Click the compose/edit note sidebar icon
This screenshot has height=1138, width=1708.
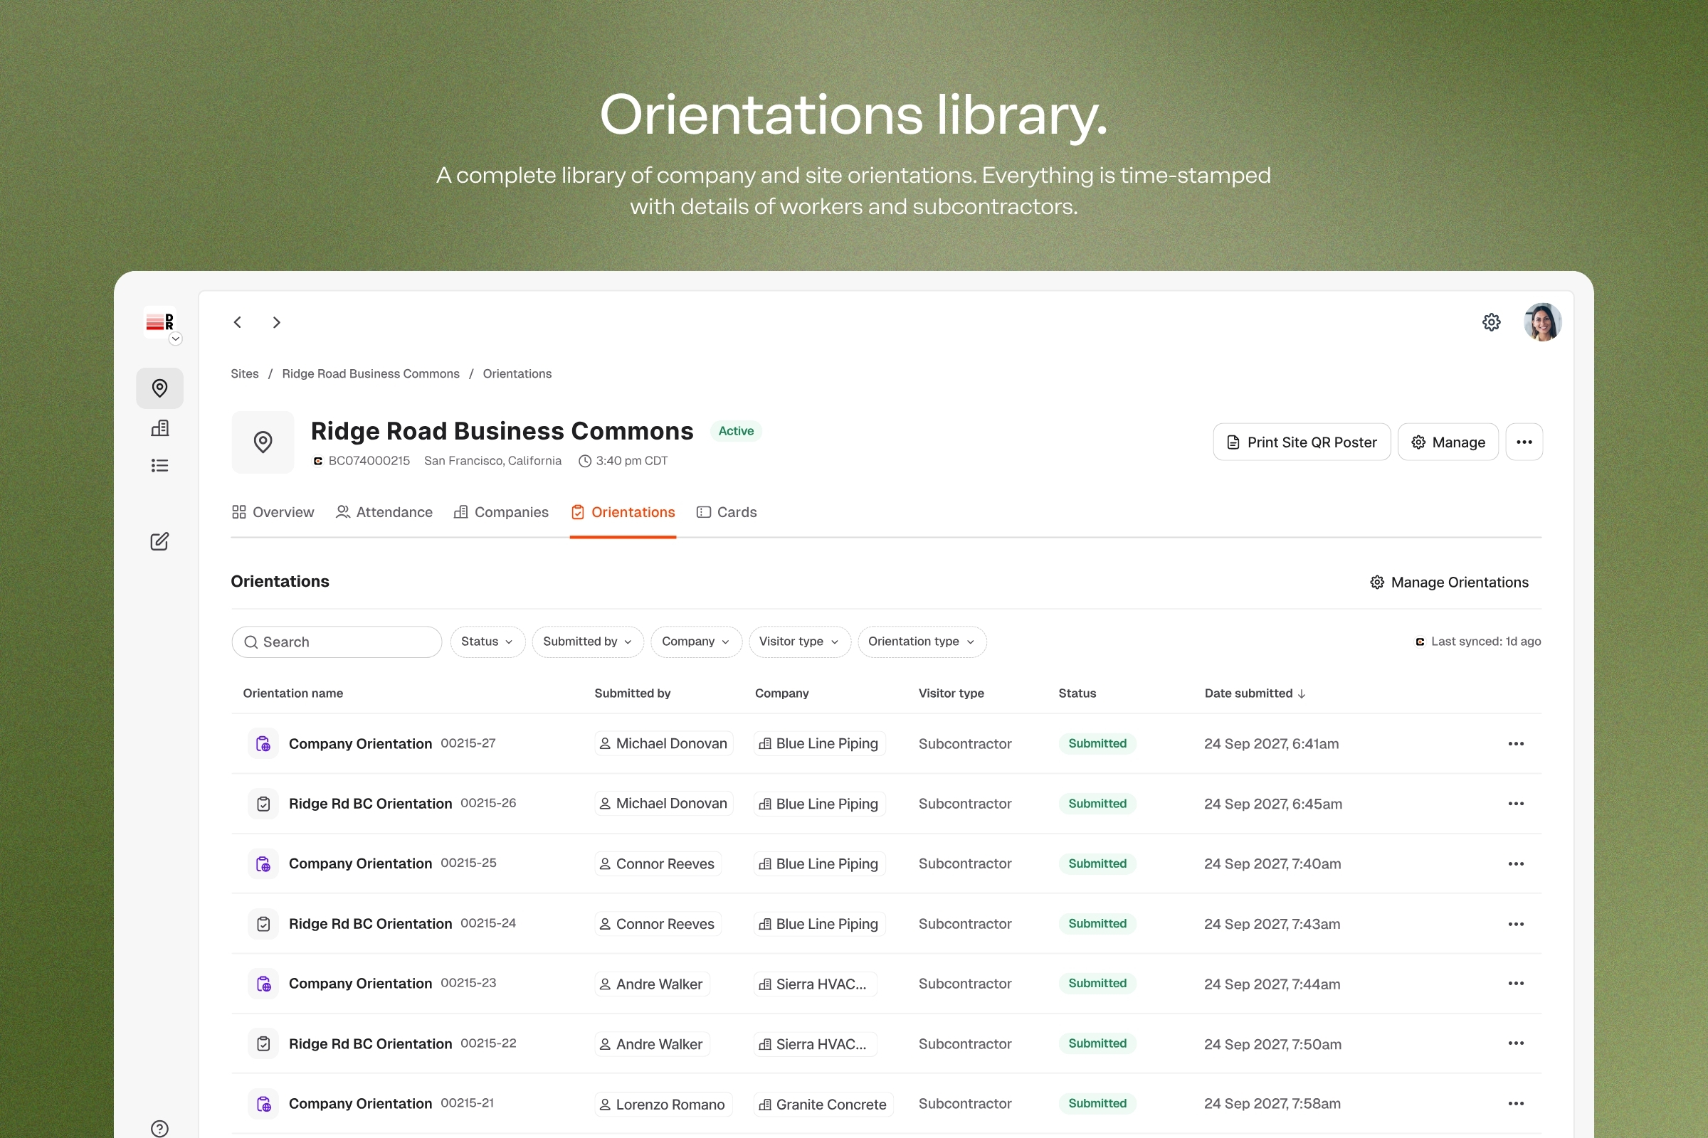click(159, 541)
